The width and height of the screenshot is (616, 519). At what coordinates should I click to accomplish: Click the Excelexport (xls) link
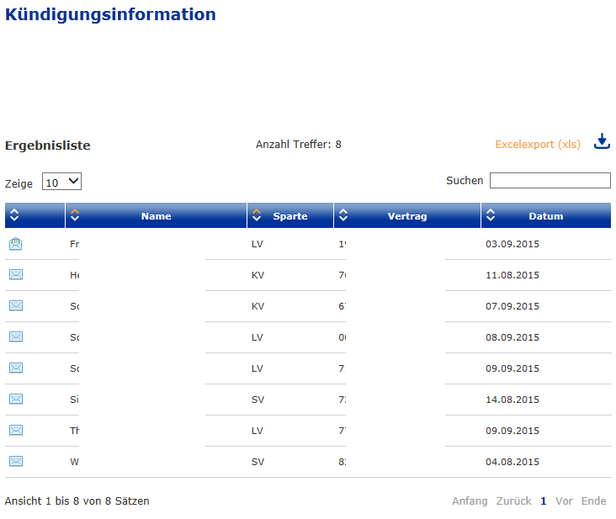coord(537,144)
